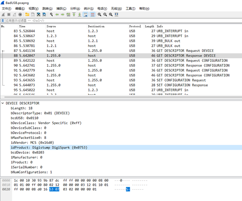Sort by the Destination column header

(x=108, y=26)
